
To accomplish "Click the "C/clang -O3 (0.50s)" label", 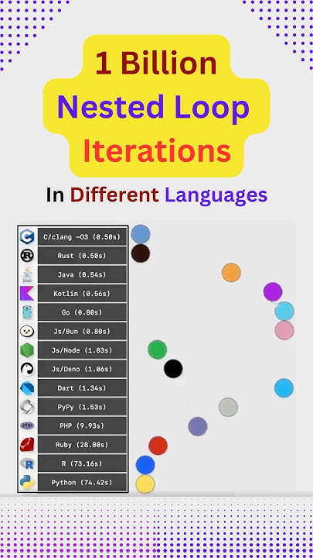I will point(82,236).
